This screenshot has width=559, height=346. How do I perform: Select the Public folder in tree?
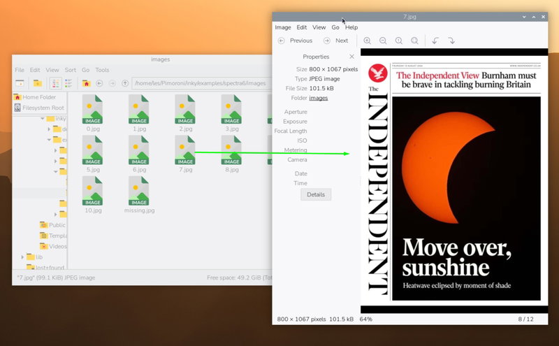pyautogui.click(x=52, y=225)
